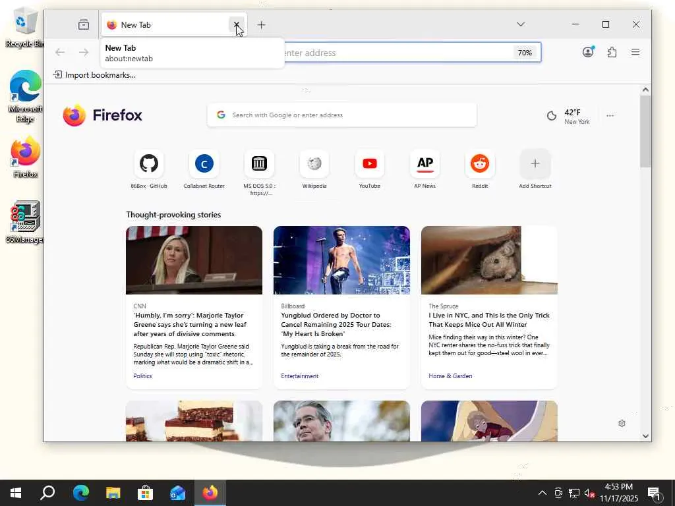Close the New Tab tab
The height and width of the screenshot is (506, 675).
click(237, 24)
